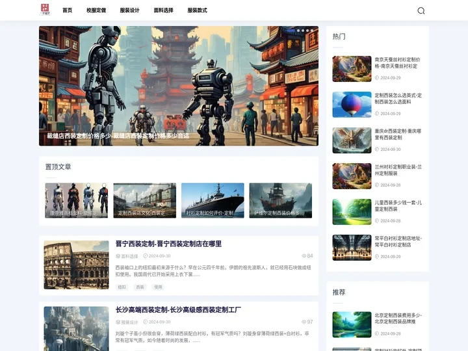Open the 服装设计 menu item
This screenshot has width=468, height=351.
click(129, 10)
